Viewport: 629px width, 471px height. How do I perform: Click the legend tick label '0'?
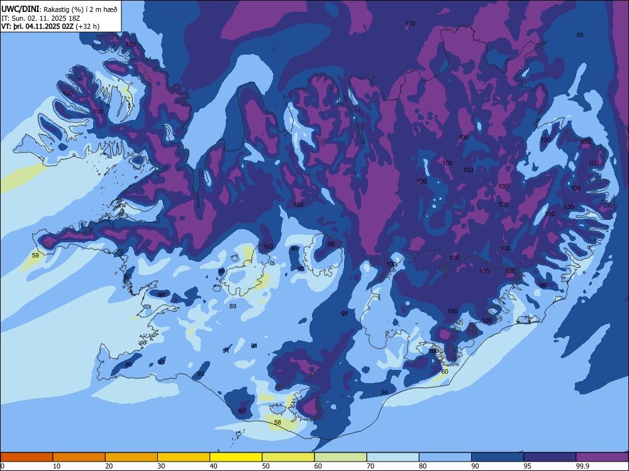[x=3, y=466]
